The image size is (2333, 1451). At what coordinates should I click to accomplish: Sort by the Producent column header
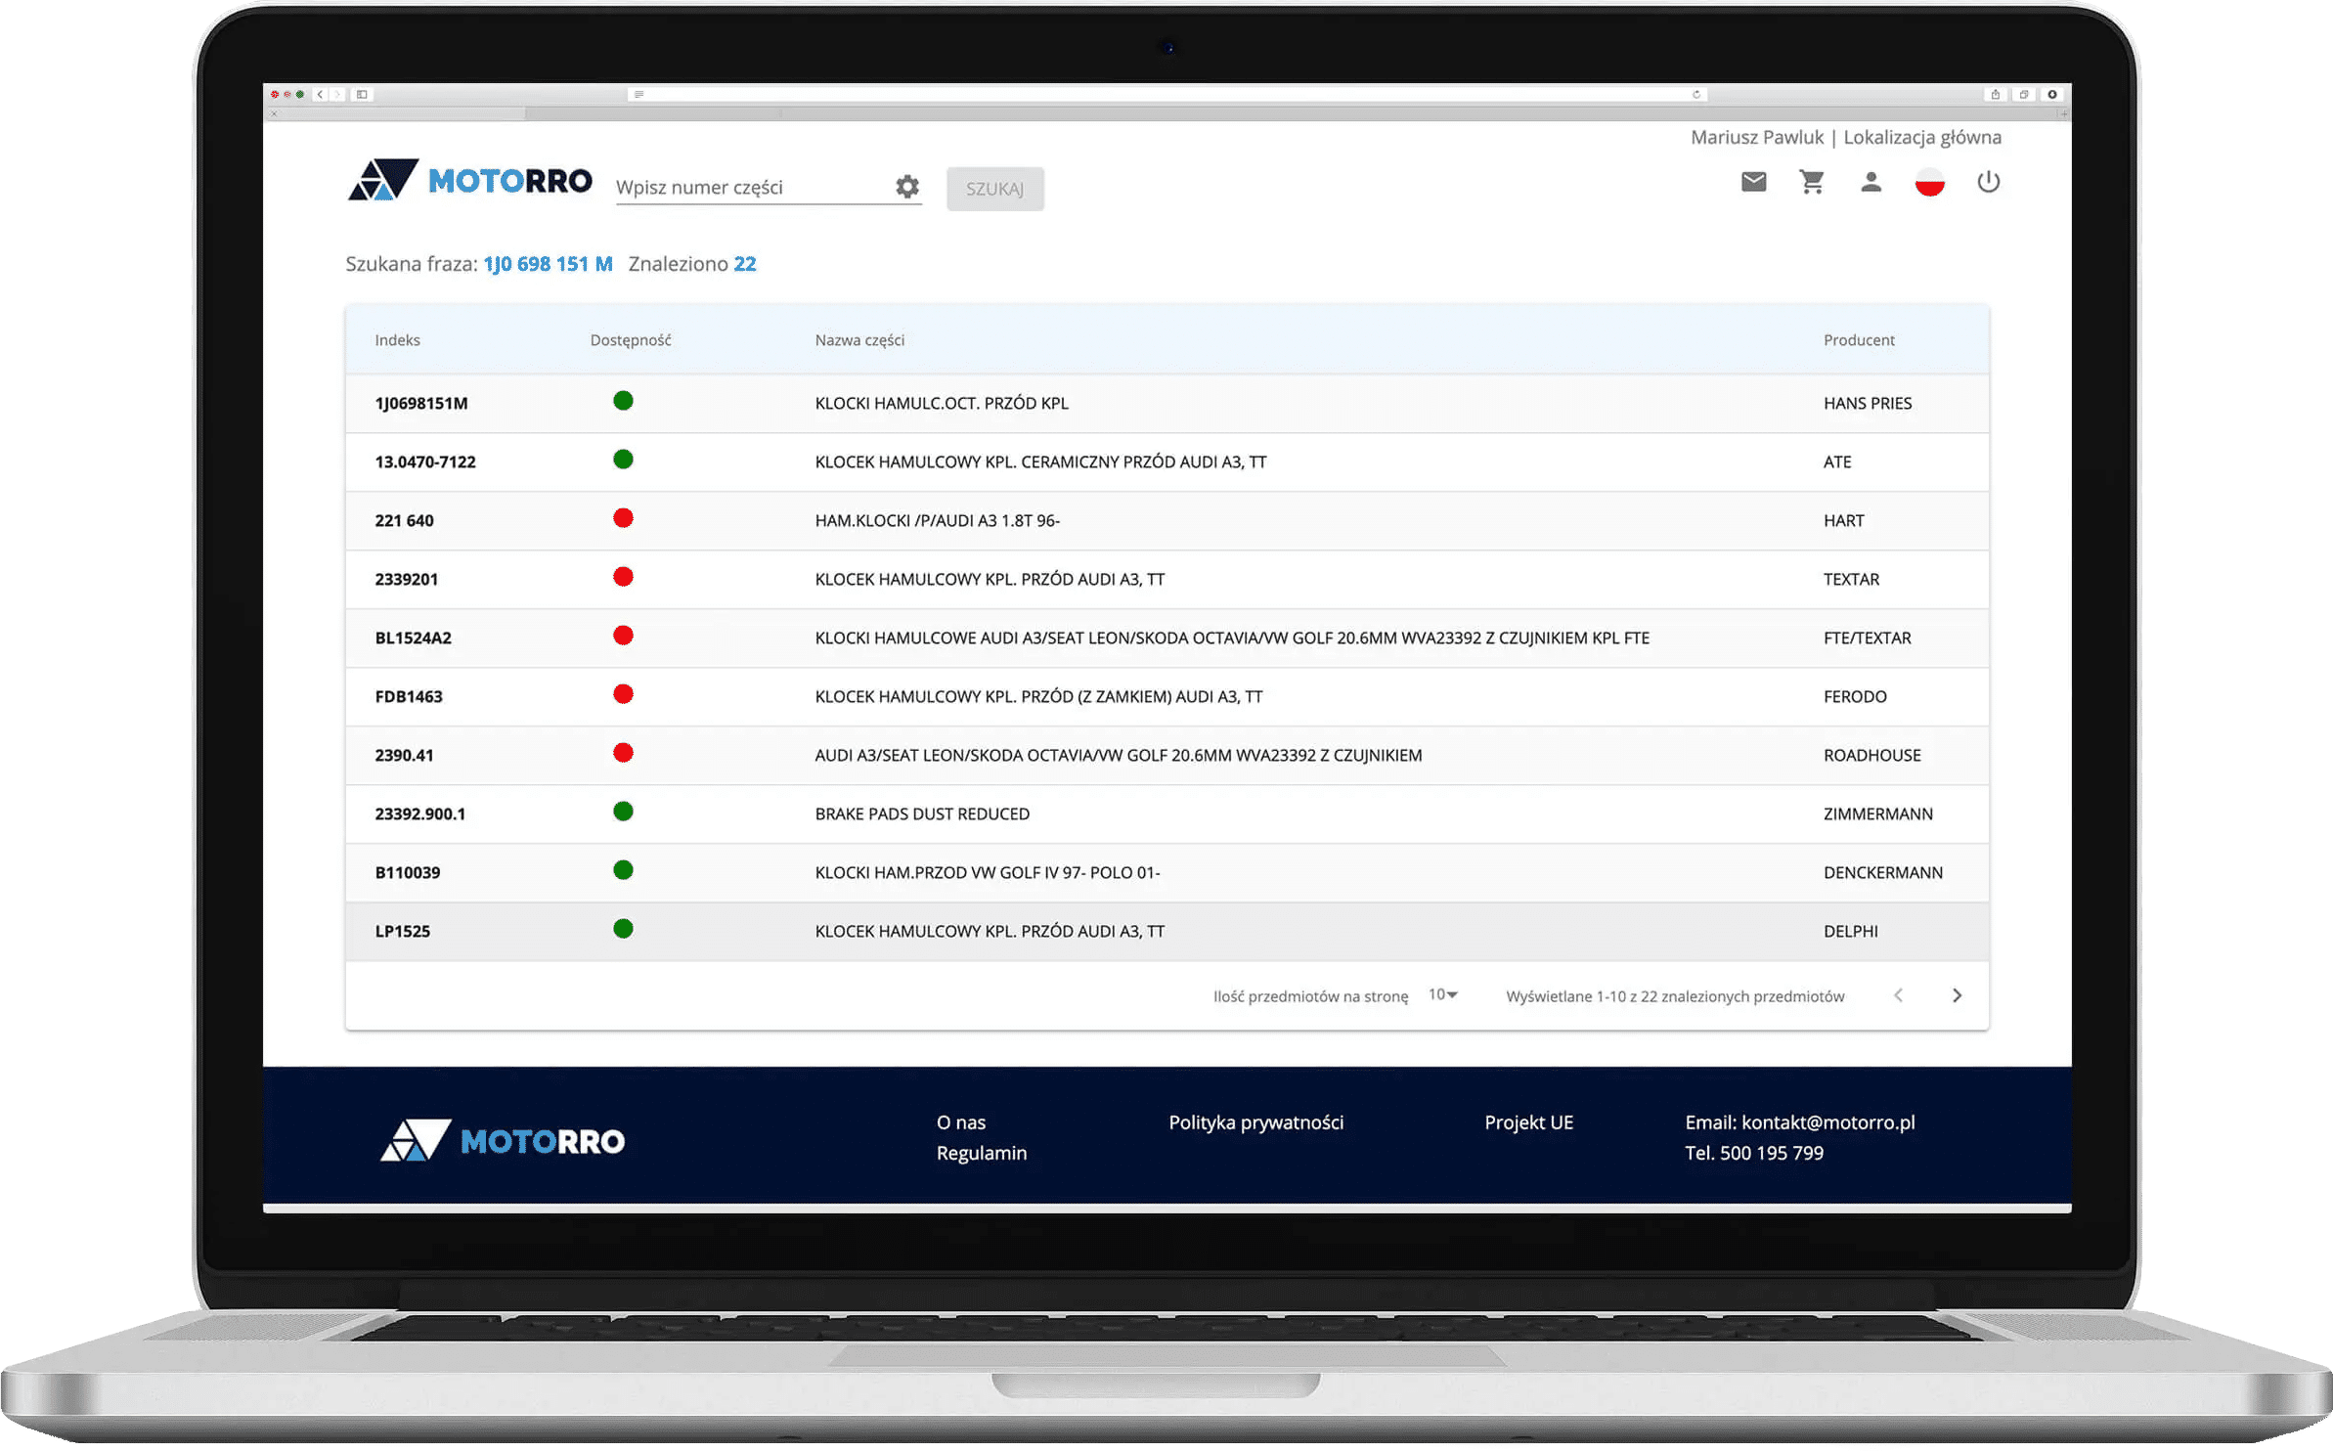(1858, 340)
